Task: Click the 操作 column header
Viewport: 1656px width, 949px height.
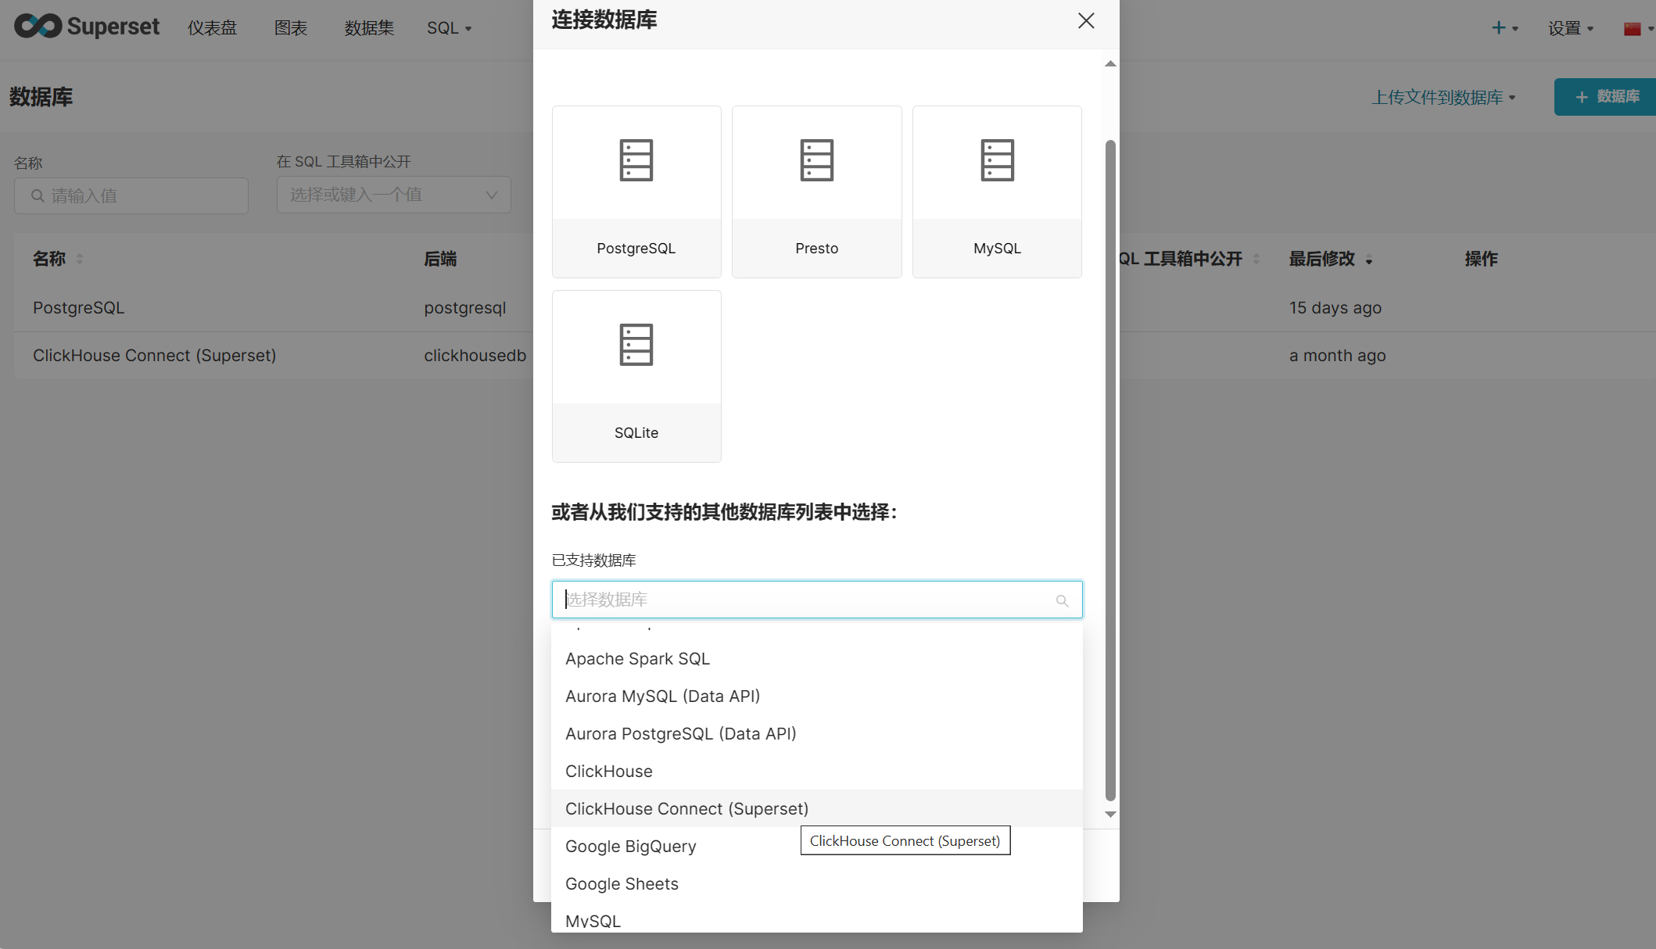Action: (x=1481, y=259)
